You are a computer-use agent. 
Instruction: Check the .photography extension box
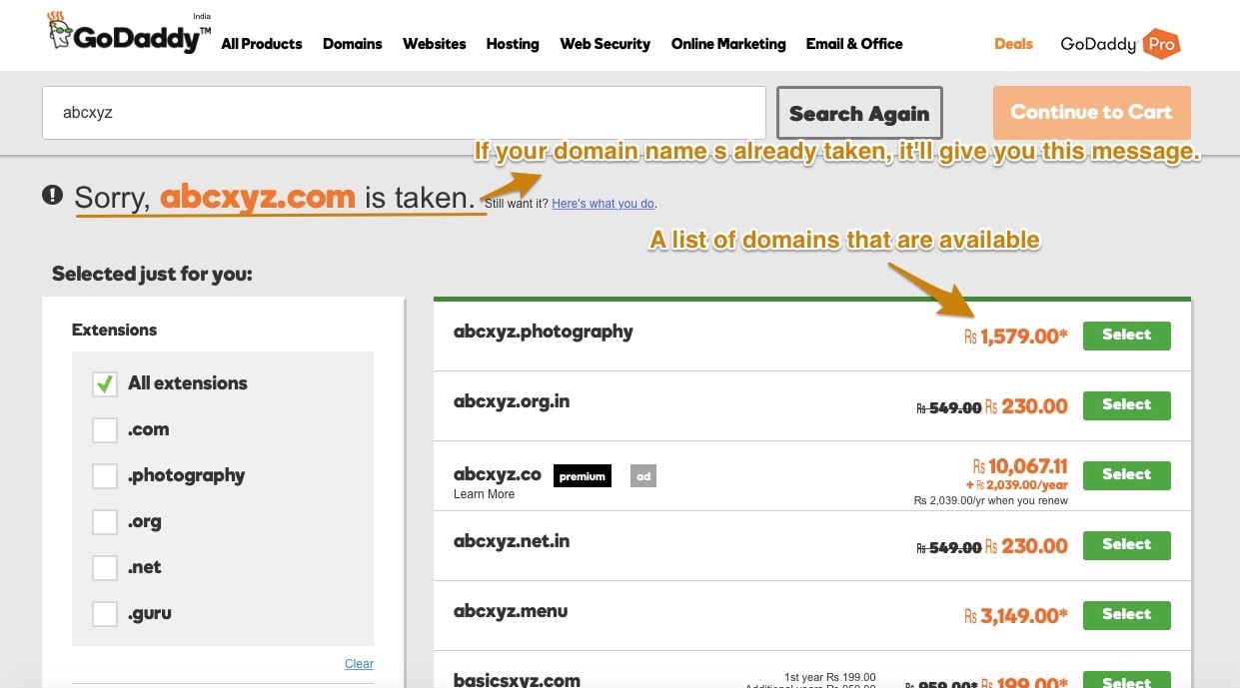coord(105,475)
